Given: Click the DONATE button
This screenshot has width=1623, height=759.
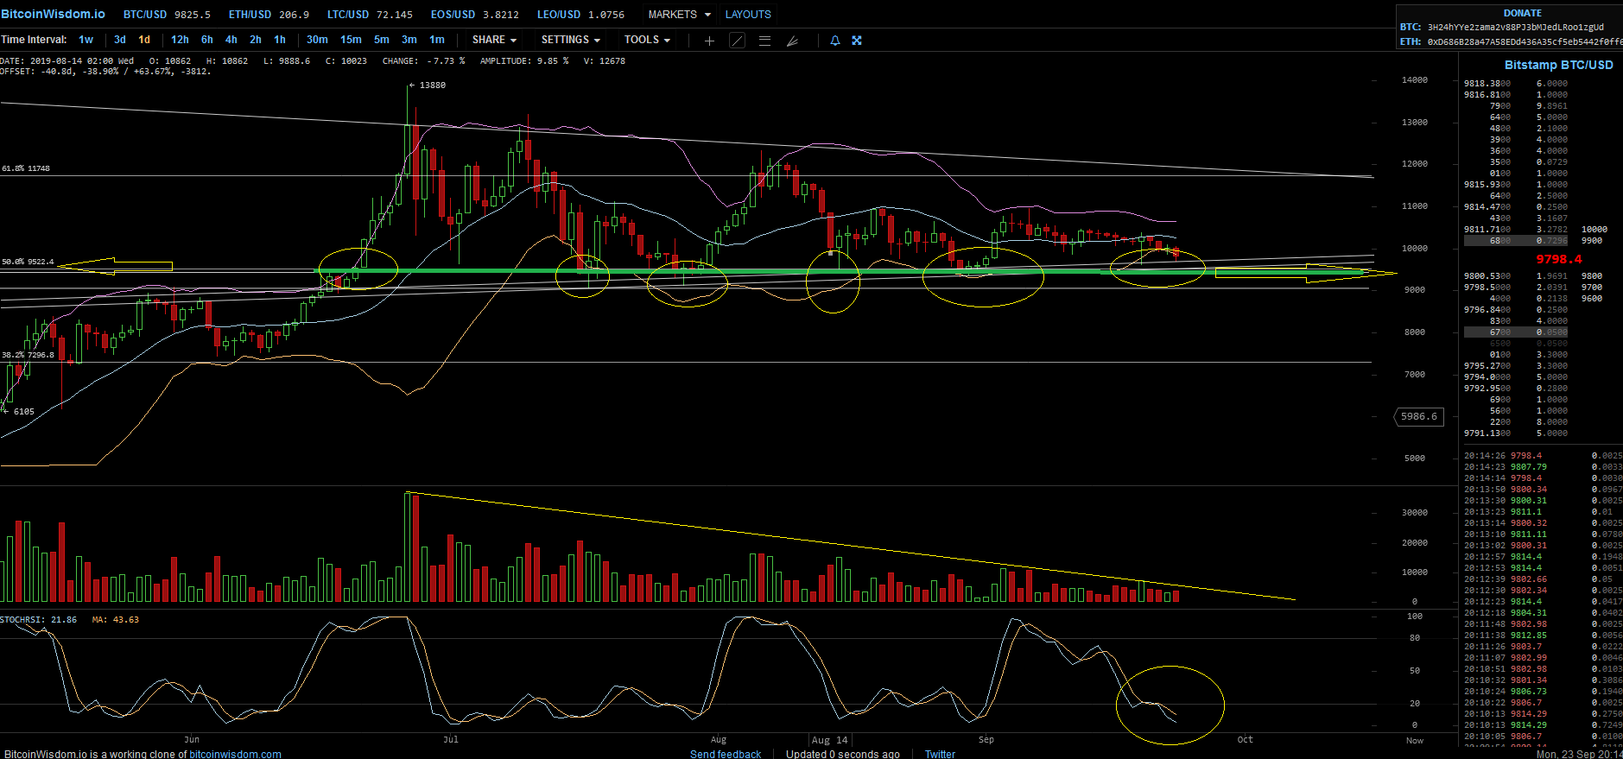Looking at the screenshot, I should [x=1522, y=13].
